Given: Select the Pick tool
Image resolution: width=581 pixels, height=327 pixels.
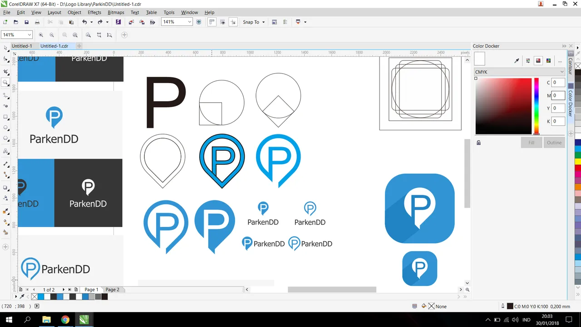Looking at the screenshot, I should point(5,48).
